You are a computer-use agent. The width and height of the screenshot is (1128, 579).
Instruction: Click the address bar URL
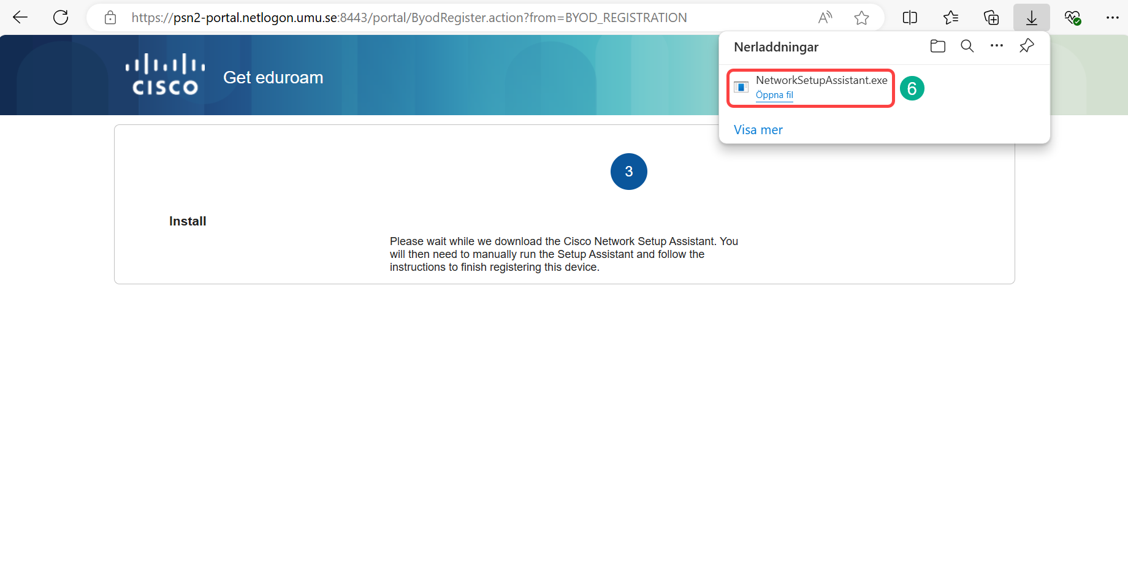coord(409,18)
